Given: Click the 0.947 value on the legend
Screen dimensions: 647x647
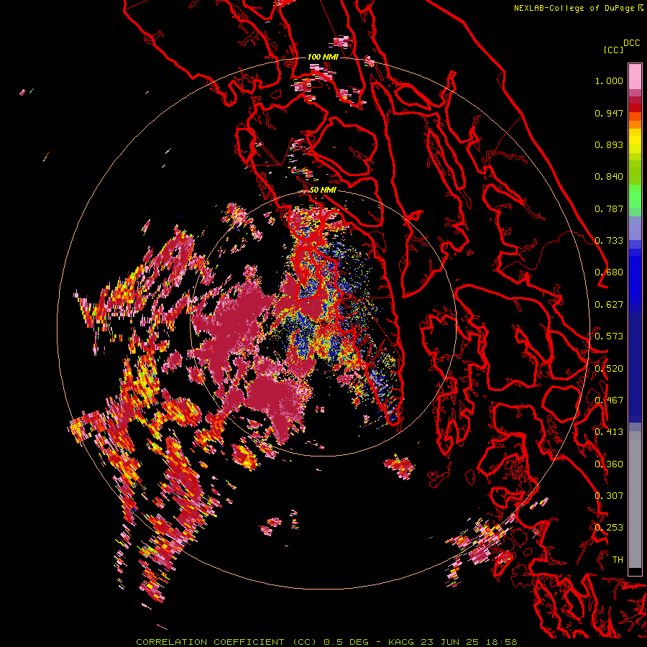Looking at the screenshot, I should point(609,113).
